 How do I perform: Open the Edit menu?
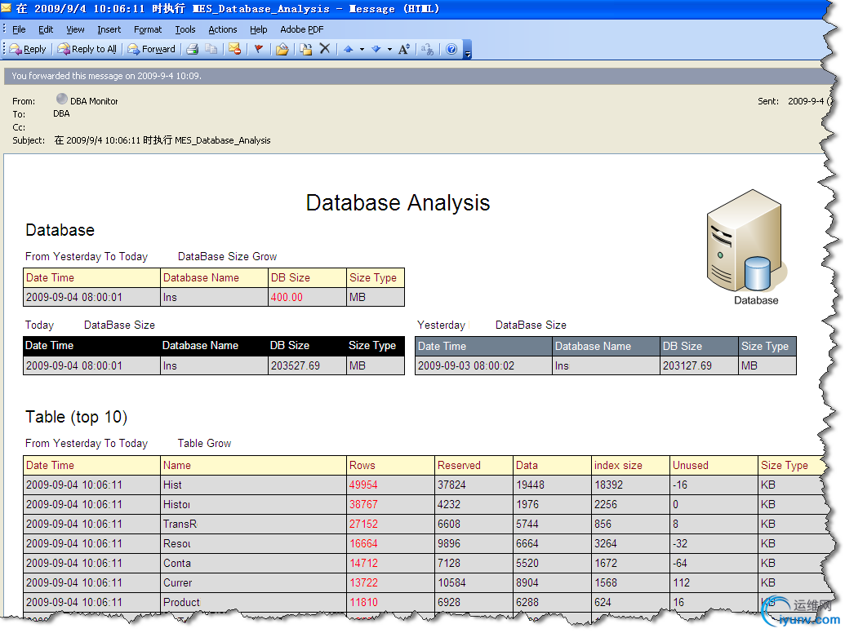(x=46, y=29)
